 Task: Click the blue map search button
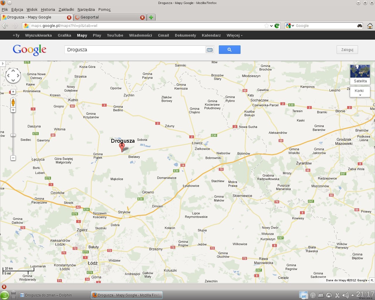tap(229, 50)
